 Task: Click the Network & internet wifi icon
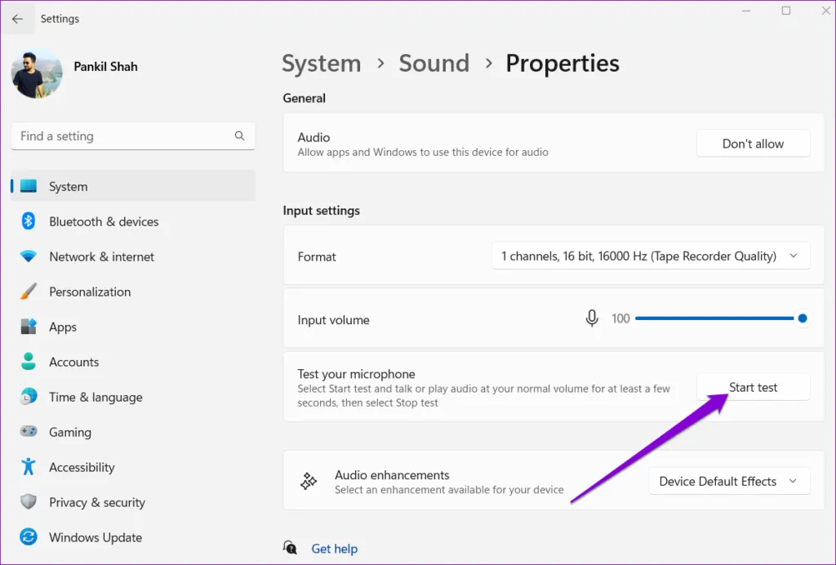(x=29, y=256)
